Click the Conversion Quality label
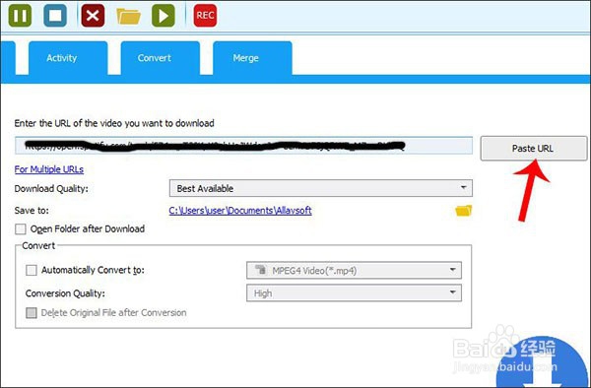This screenshot has width=591, height=388. click(x=65, y=293)
